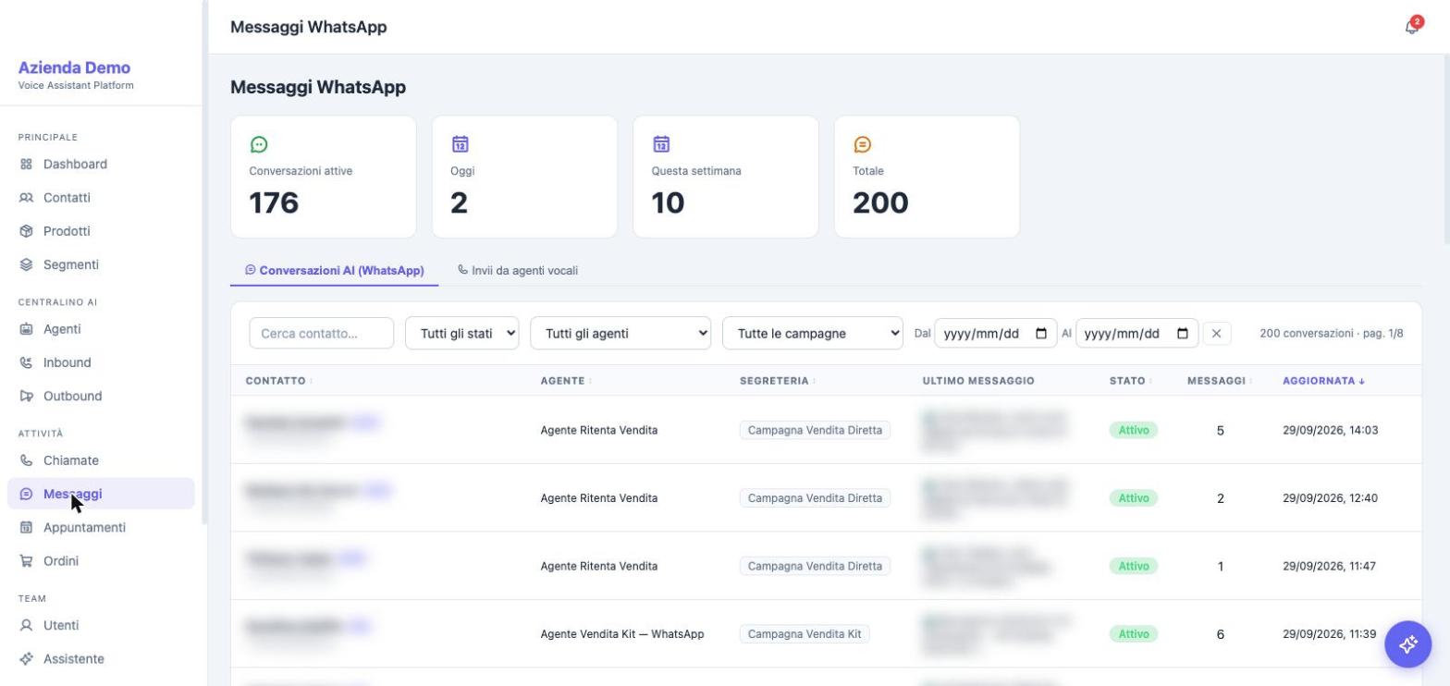Viewport: 1450px width, 686px height.
Task: Launch the floating AI assistant sparkle button
Action: pos(1407,644)
